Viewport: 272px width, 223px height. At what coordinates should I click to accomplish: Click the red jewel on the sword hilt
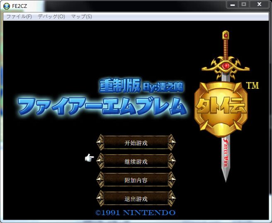point(226,65)
